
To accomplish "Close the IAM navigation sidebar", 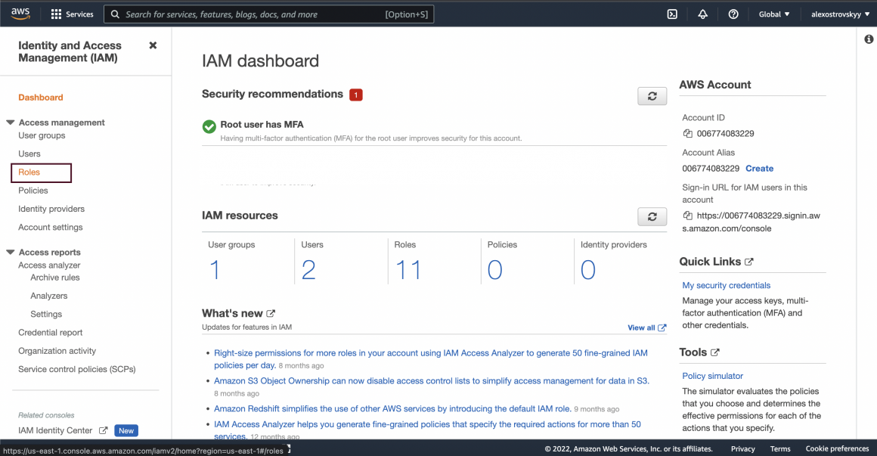I will click(153, 45).
